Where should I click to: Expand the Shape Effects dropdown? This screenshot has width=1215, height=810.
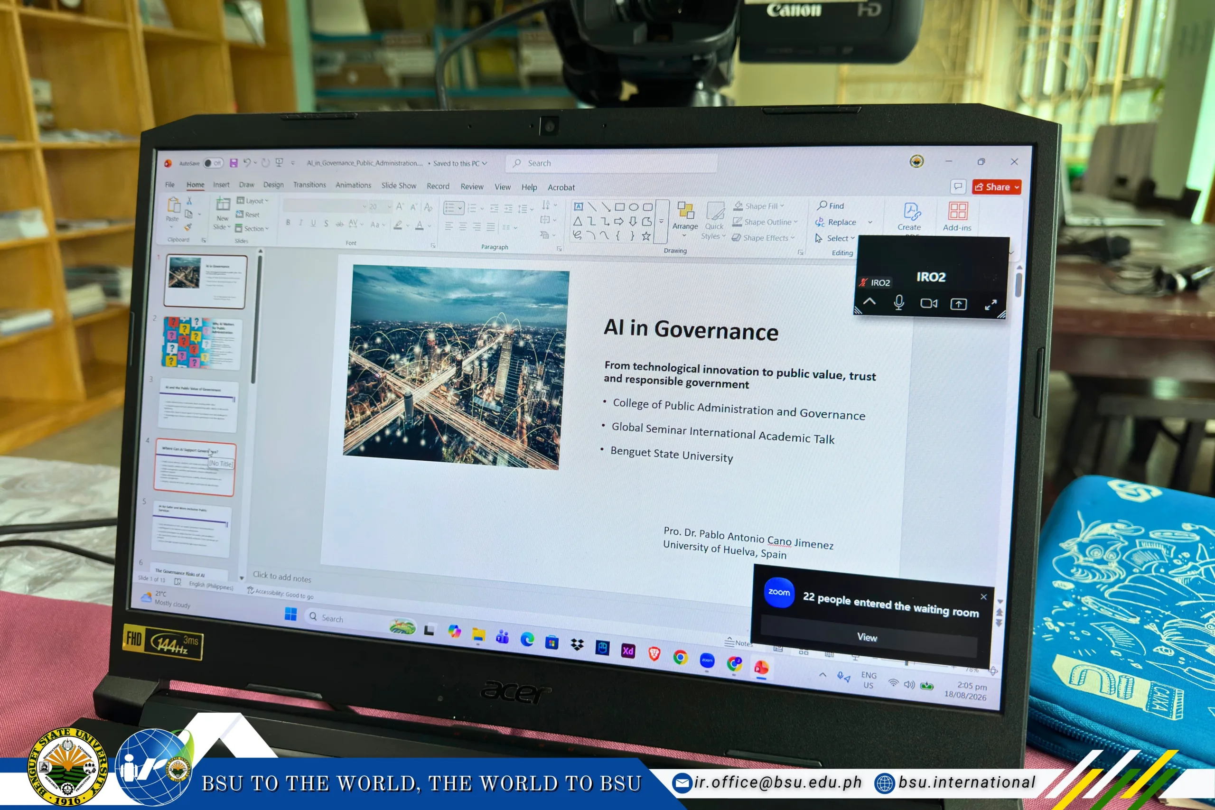(x=764, y=238)
